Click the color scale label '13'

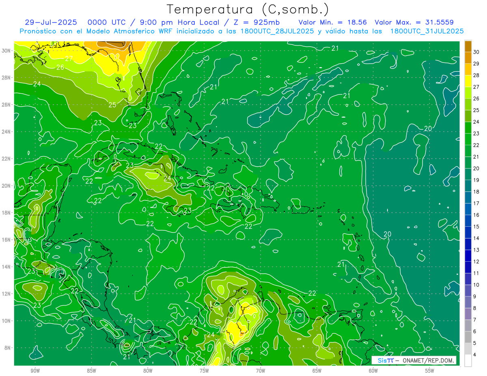[476, 250]
